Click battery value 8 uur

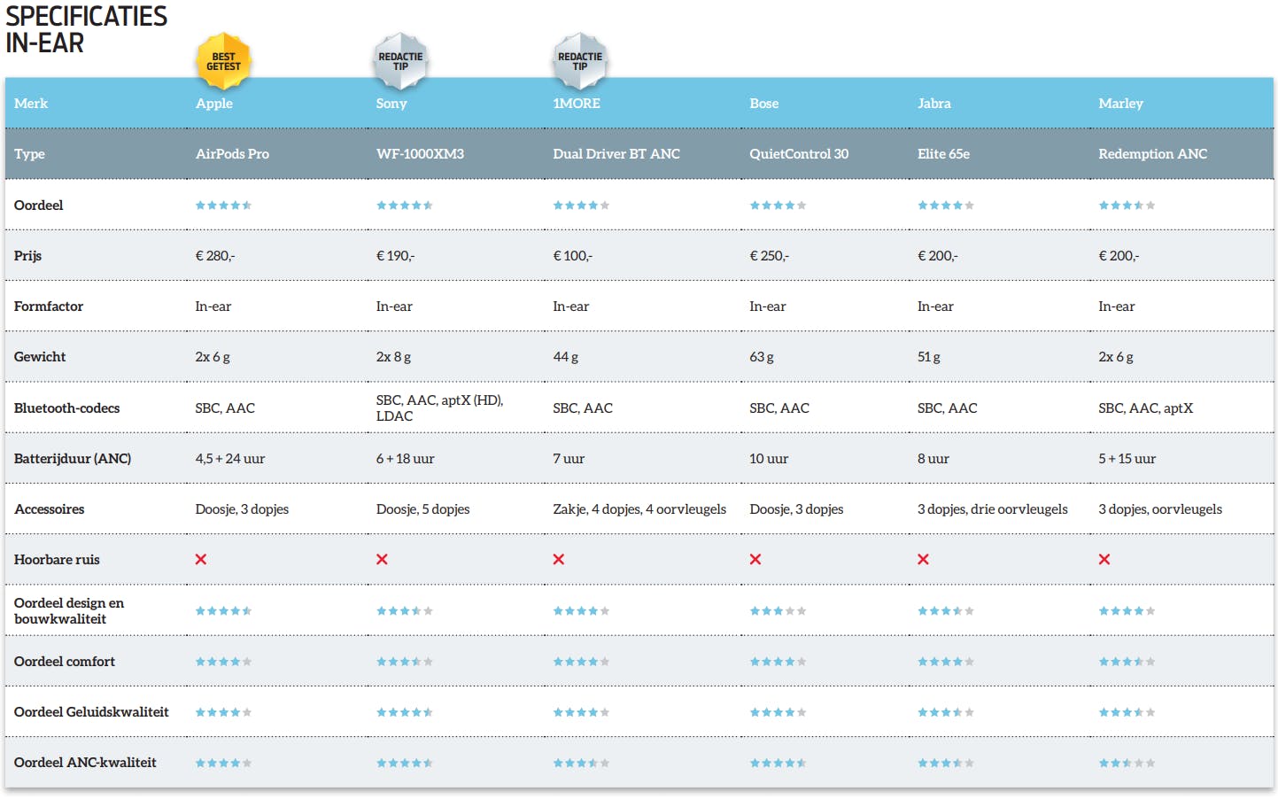pos(933,459)
